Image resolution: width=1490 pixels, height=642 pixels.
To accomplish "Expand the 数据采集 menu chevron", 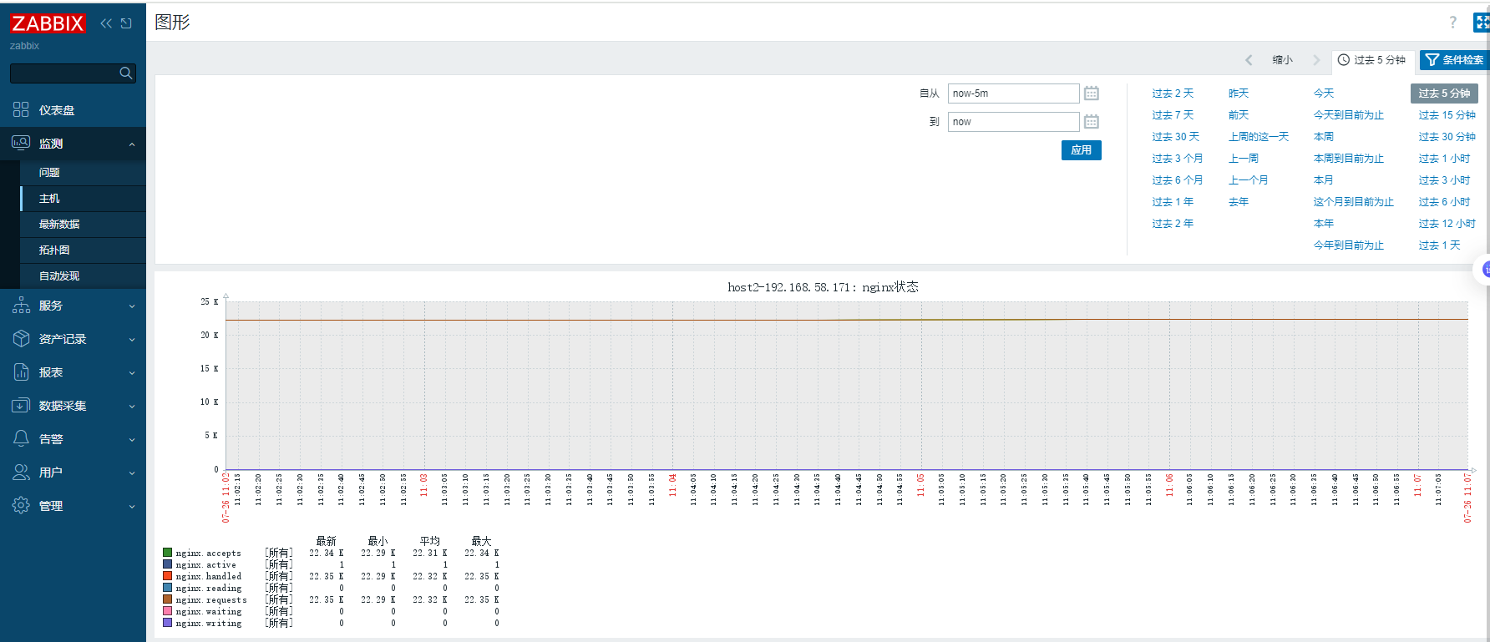I will [x=132, y=407].
